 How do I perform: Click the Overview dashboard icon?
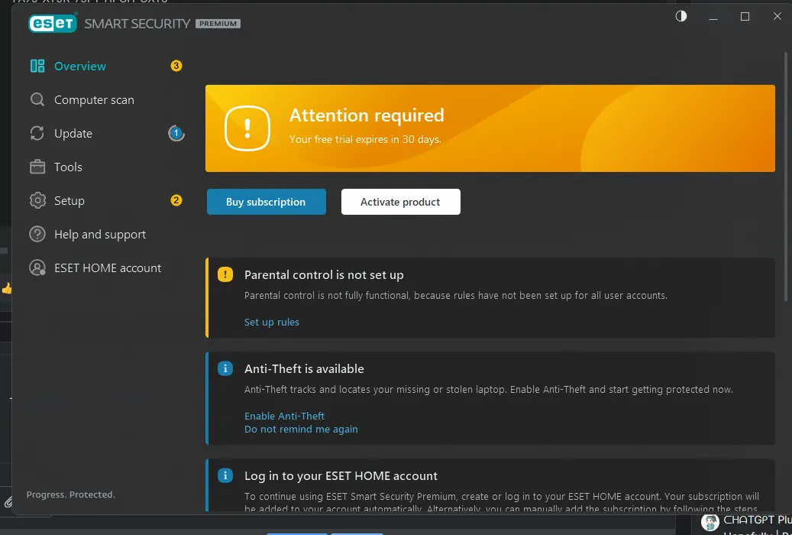(37, 66)
